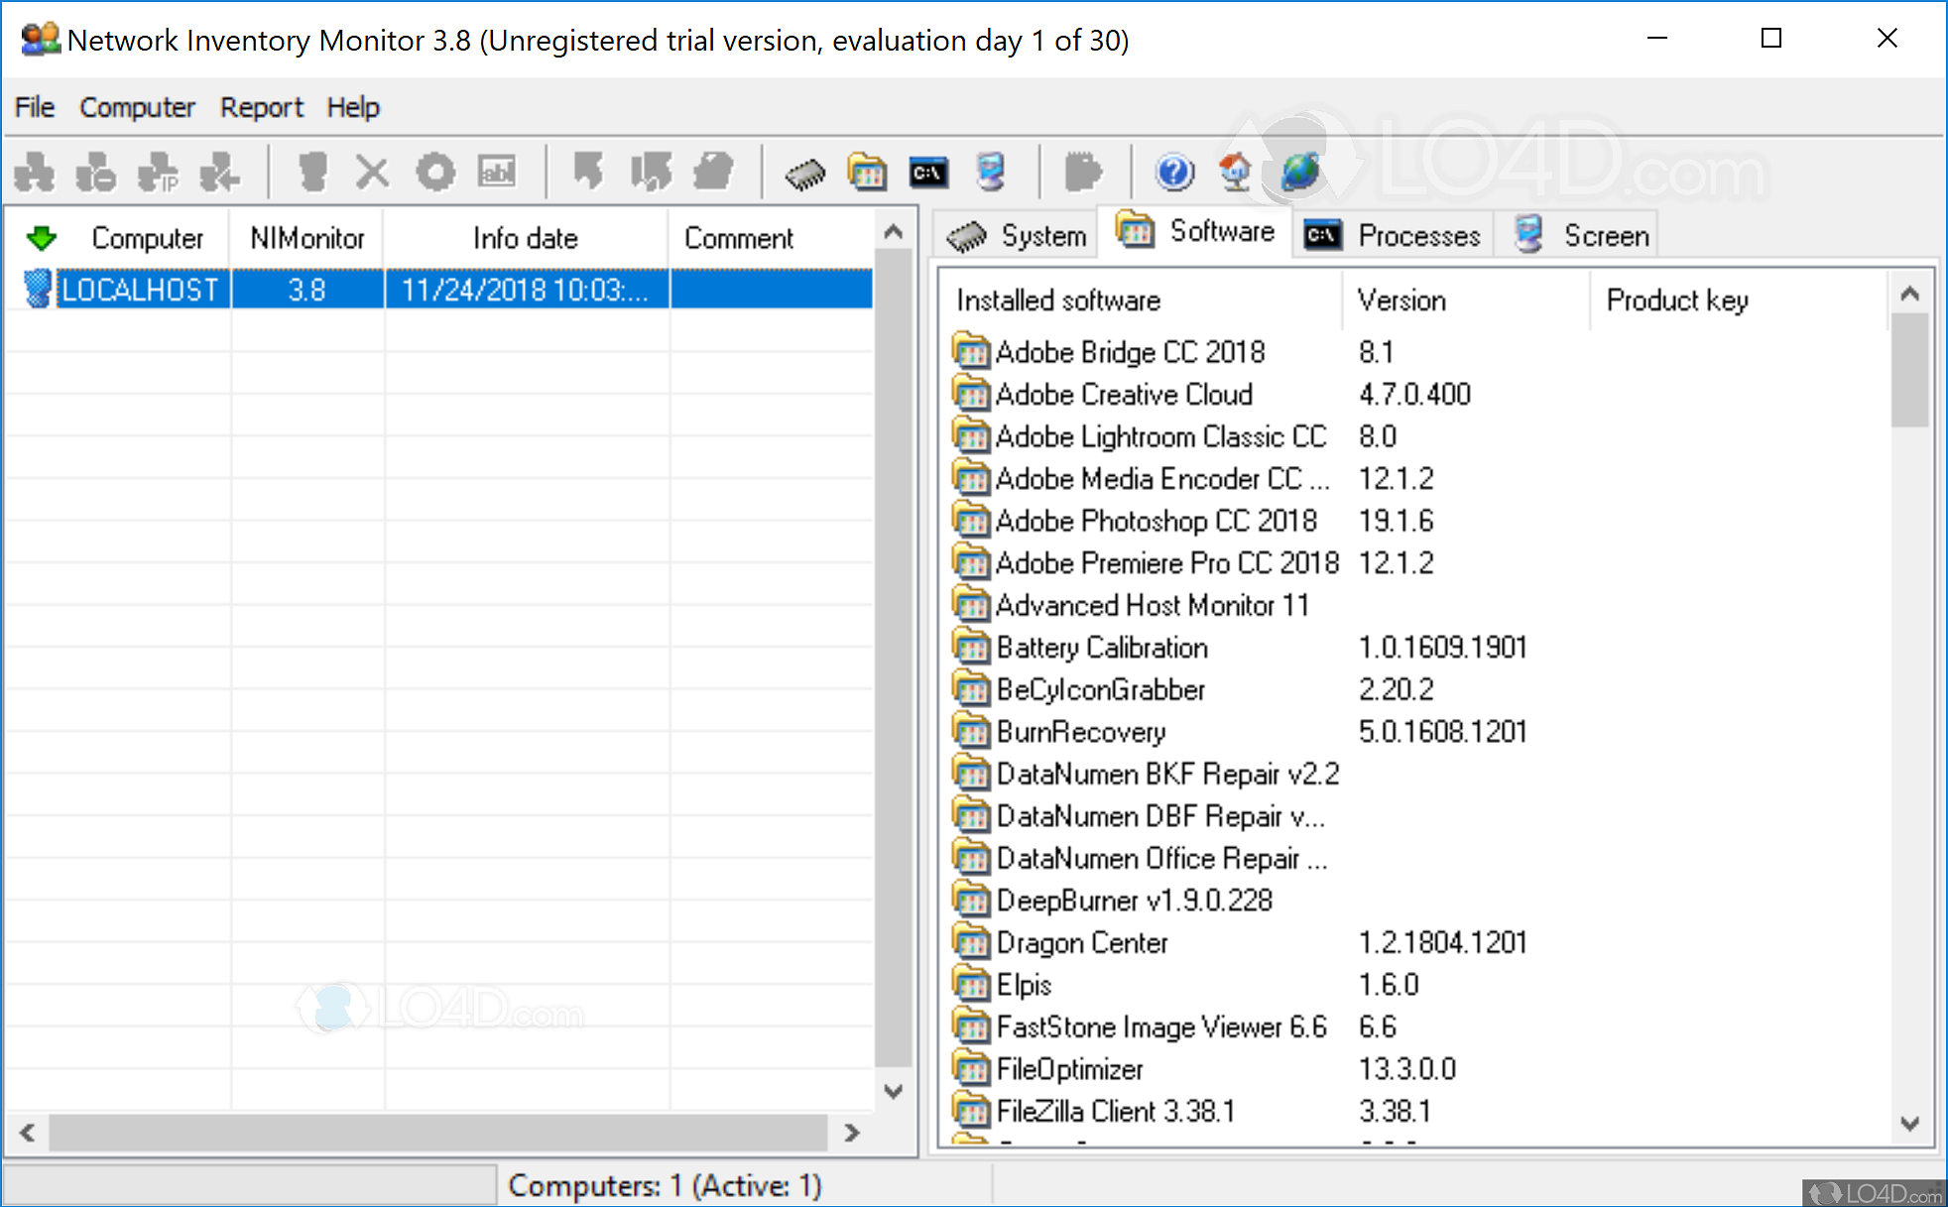Click the globe web toolbar icon
The image size is (1948, 1207).
point(1298,172)
